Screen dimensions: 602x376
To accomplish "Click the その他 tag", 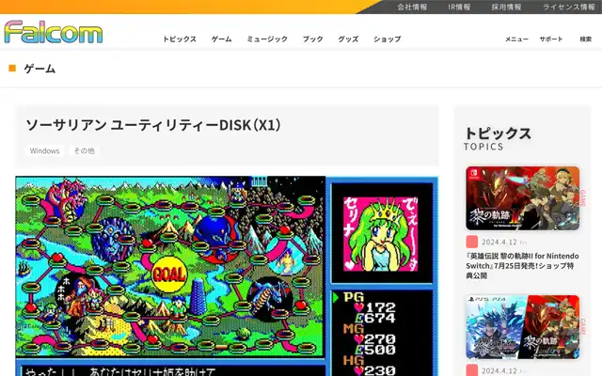I will tap(84, 150).
